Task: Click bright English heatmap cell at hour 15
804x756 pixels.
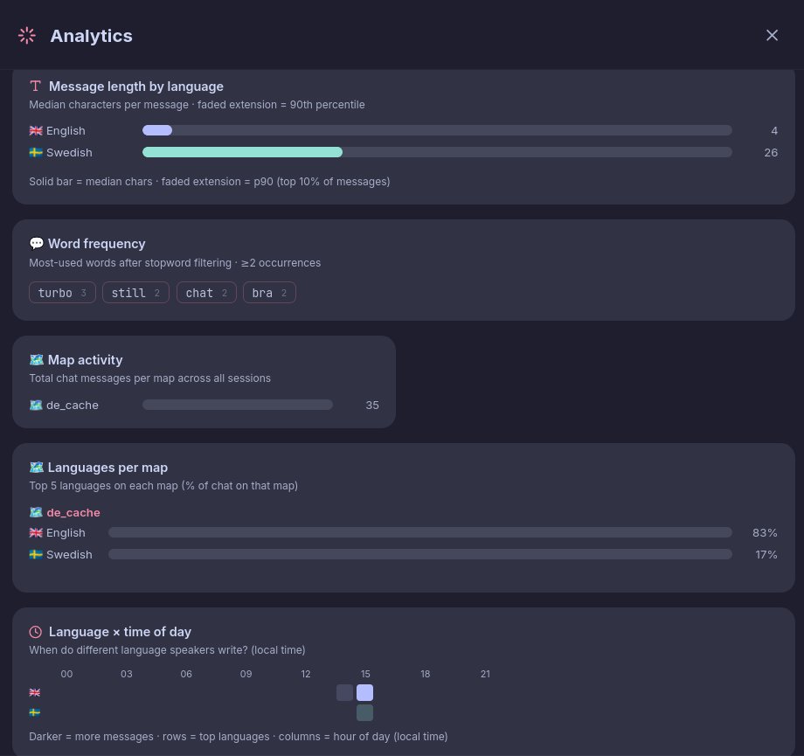Action: 364,692
